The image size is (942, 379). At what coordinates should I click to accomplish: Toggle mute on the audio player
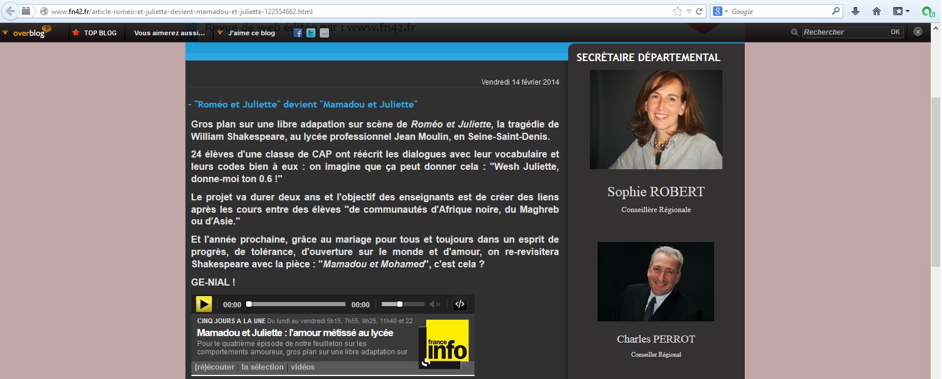(434, 304)
